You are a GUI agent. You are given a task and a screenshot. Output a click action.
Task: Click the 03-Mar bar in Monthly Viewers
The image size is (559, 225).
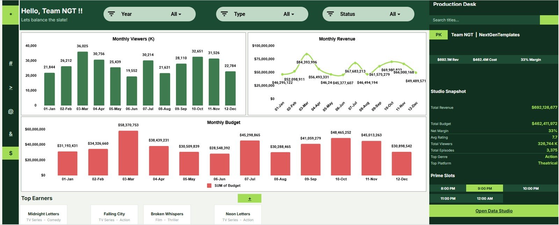pos(82,79)
